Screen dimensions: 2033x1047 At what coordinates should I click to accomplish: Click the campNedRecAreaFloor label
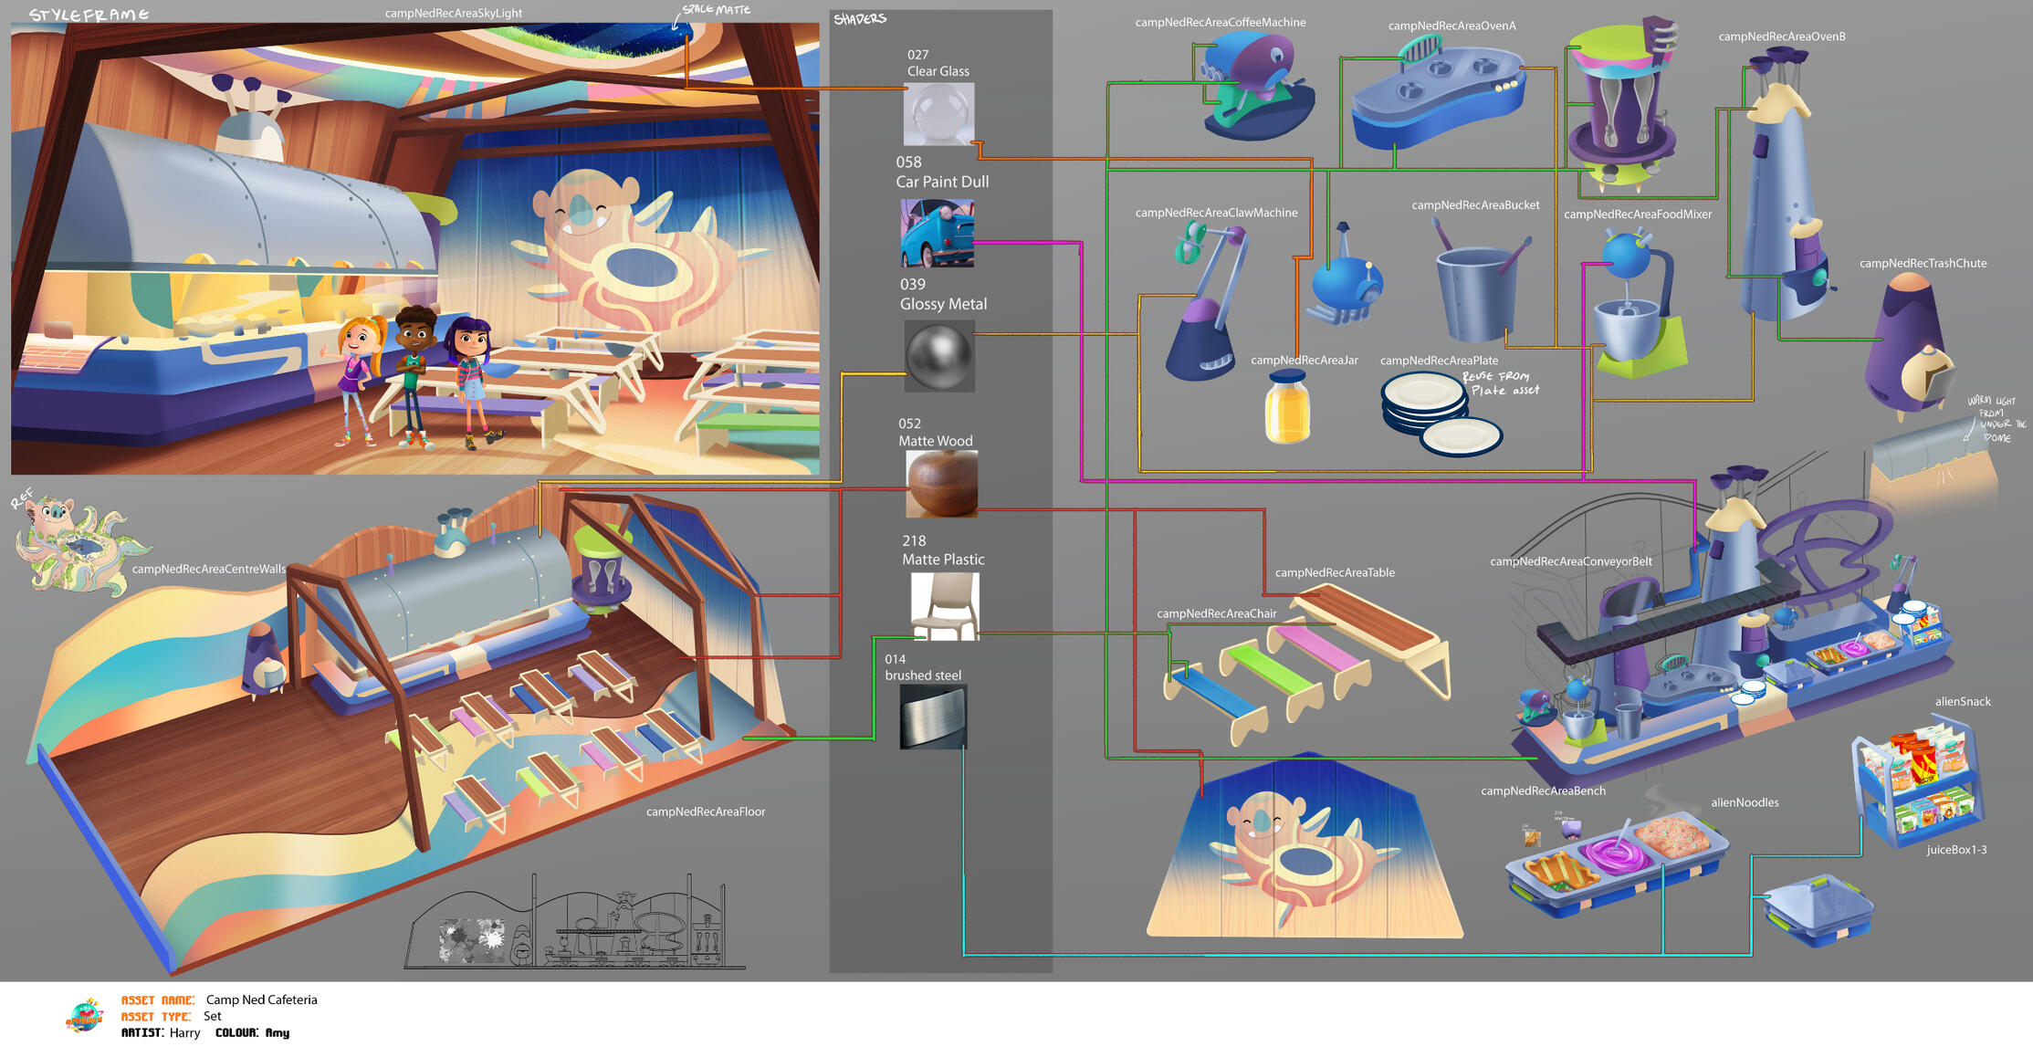(705, 811)
